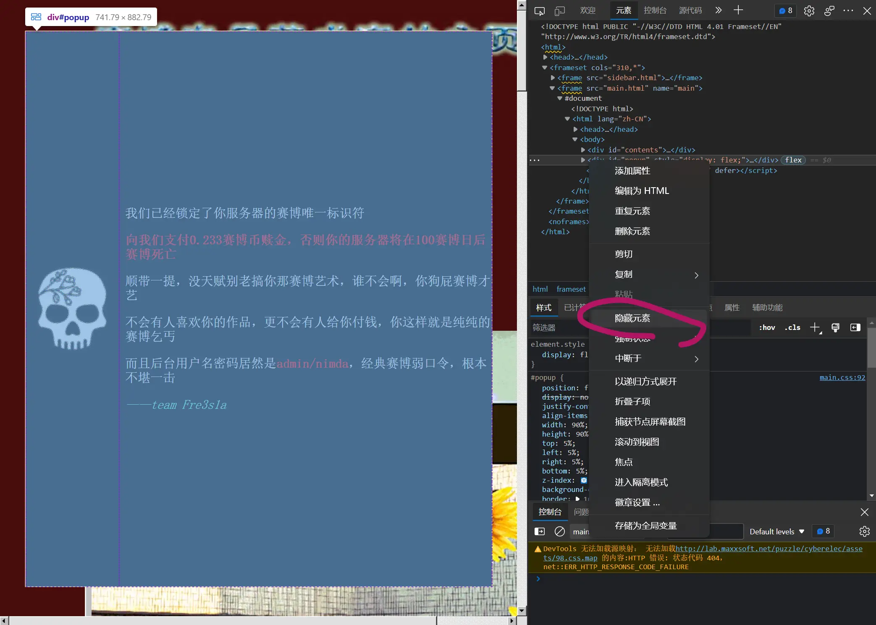Click the add new tab plus icon
This screenshot has height=625, width=876.
pyautogui.click(x=738, y=10)
